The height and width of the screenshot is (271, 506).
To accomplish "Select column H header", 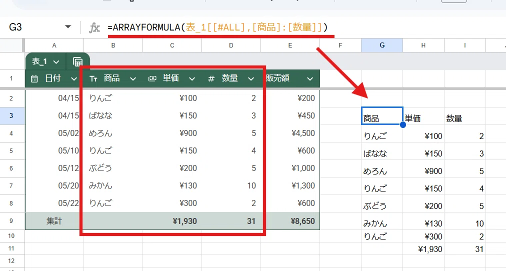I will pyautogui.click(x=423, y=45).
